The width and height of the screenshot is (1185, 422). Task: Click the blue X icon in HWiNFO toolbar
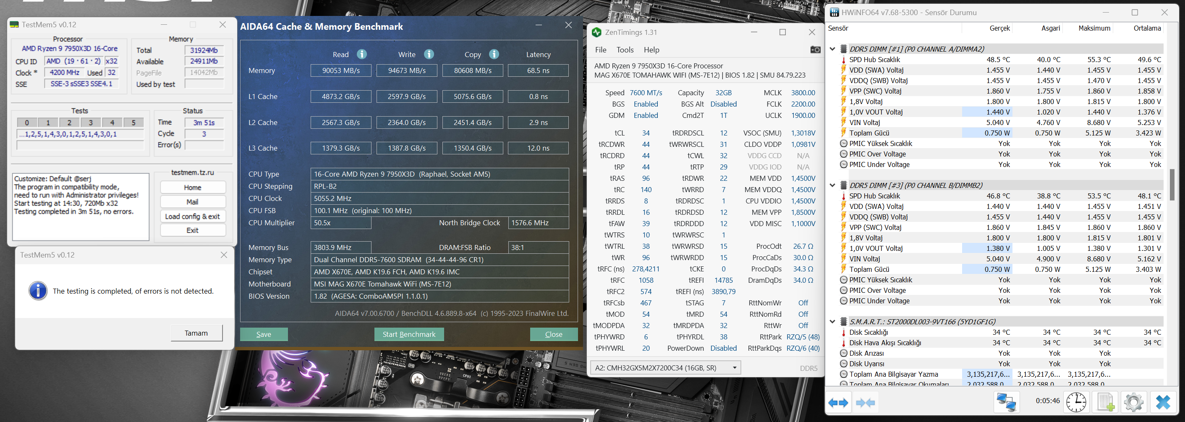1163,402
